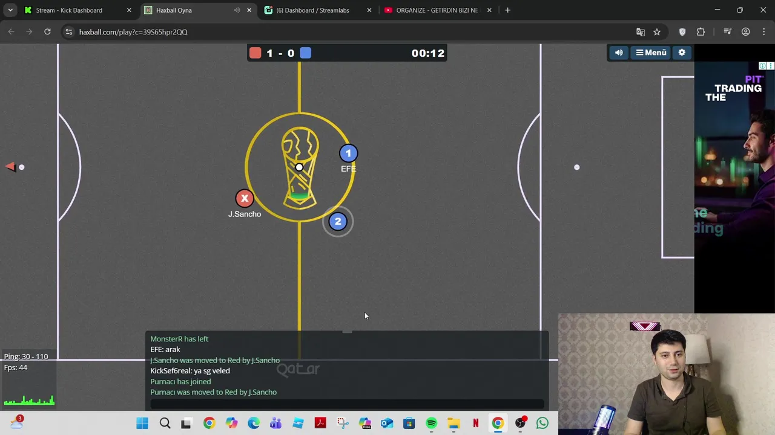Reload the Haxball page
Image resolution: width=775 pixels, height=435 pixels.
pyautogui.click(x=47, y=32)
